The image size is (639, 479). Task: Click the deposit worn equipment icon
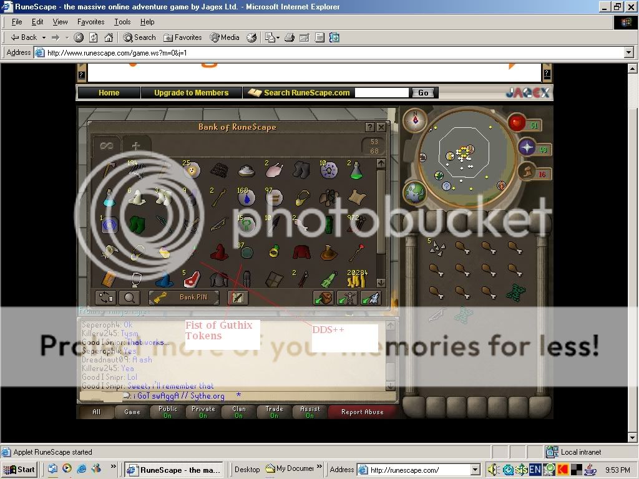(347, 298)
